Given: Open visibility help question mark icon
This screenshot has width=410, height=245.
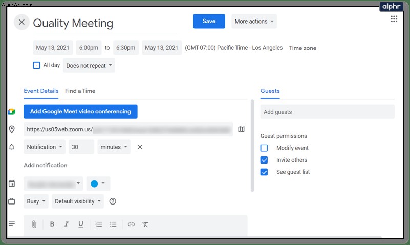Looking at the screenshot, I should point(113,201).
